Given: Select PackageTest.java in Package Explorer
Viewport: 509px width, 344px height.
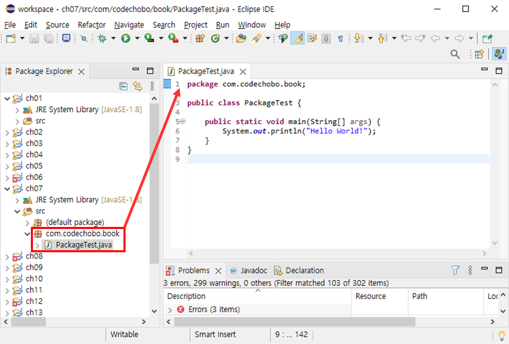Looking at the screenshot, I should click(x=84, y=245).
